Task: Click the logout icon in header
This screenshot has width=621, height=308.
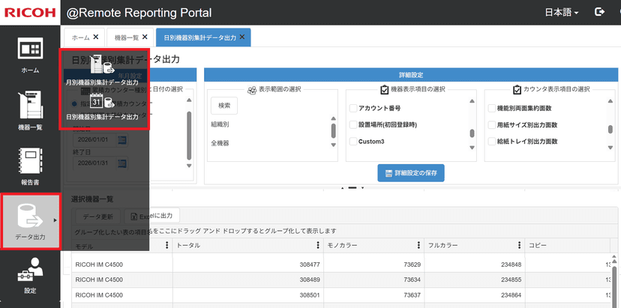Action: [599, 12]
